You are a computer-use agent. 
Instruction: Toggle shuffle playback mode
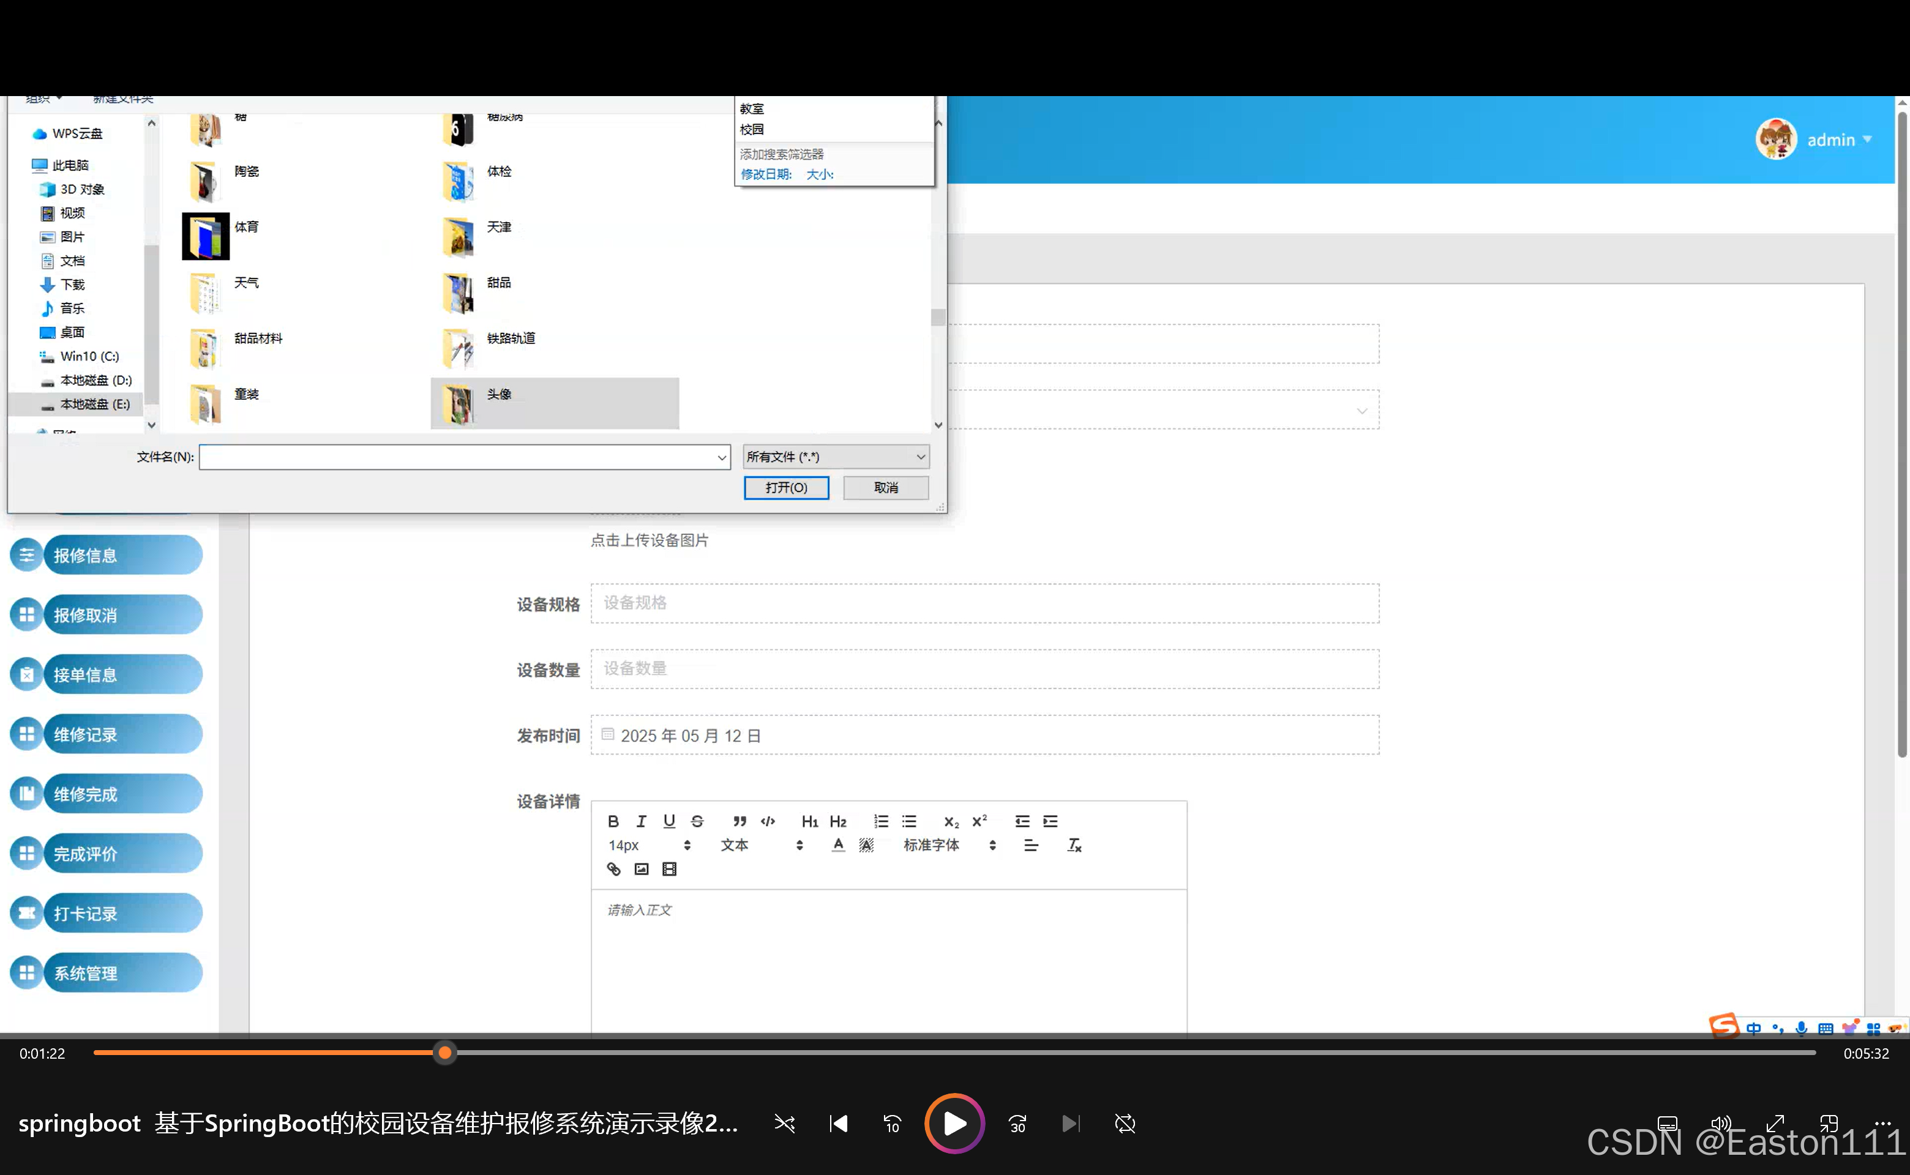point(784,1123)
